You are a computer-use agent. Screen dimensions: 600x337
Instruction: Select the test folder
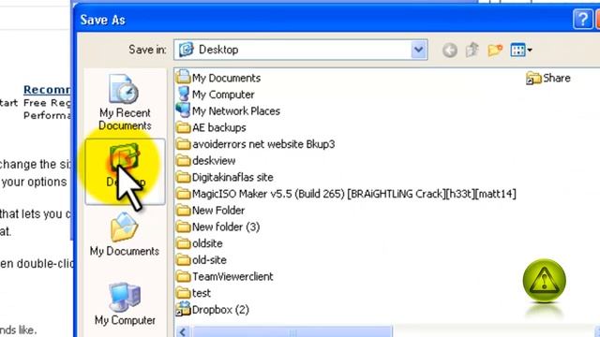(x=194, y=293)
